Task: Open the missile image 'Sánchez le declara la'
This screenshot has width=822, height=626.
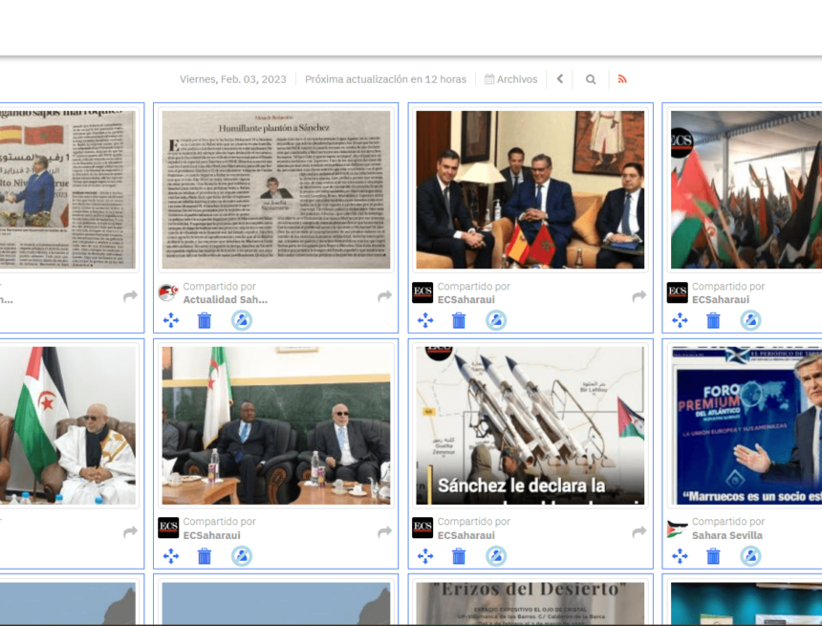Action: click(x=530, y=425)
